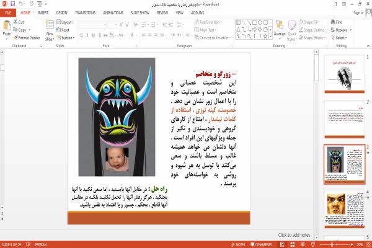The height and width of the screenshot is (248, 372).
Task: Open the FILE tab
Action: point(8,13)
